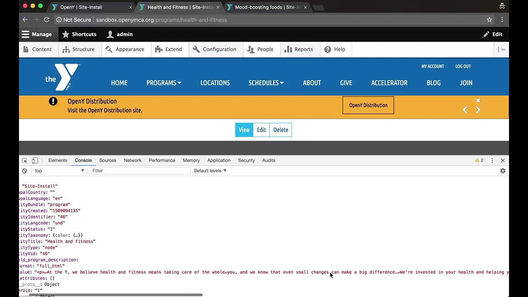Open the Reports admin menu

(x=299, y=49)
